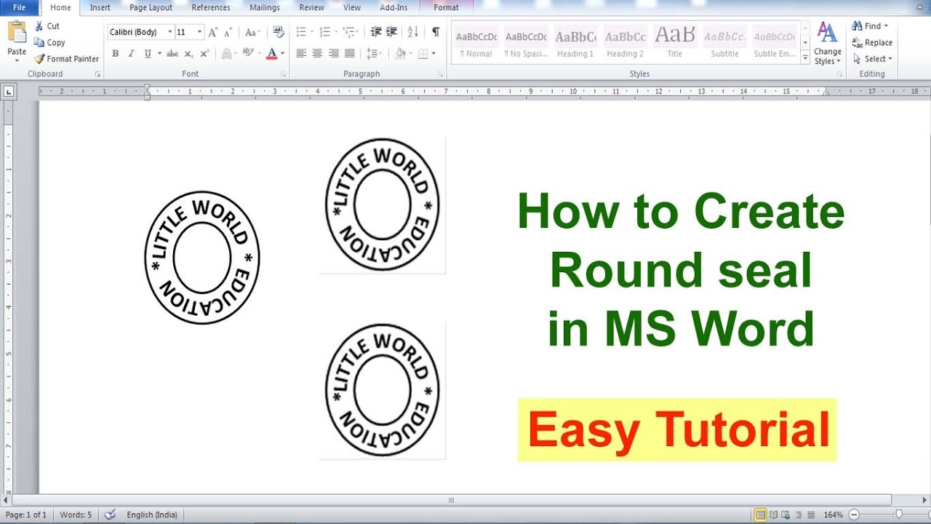Click the proofing errors status icon
The height and width of the screenshot is (524, 931).
click(x=110, y=515)
